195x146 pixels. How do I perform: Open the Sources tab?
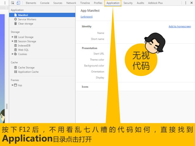(x=58, y=3)
